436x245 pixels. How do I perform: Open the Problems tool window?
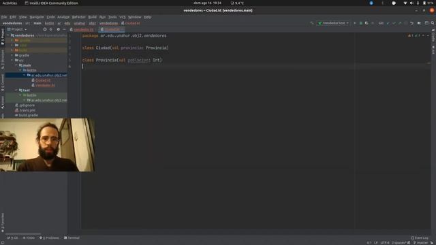tap(49, 238)
